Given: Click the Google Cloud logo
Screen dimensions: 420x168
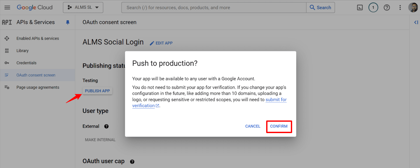Looking at the screenshot, I should [x=35, y=7].
